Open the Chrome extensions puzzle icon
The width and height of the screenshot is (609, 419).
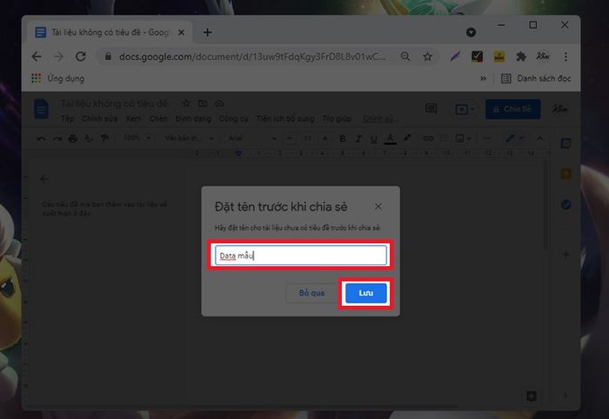521,57
